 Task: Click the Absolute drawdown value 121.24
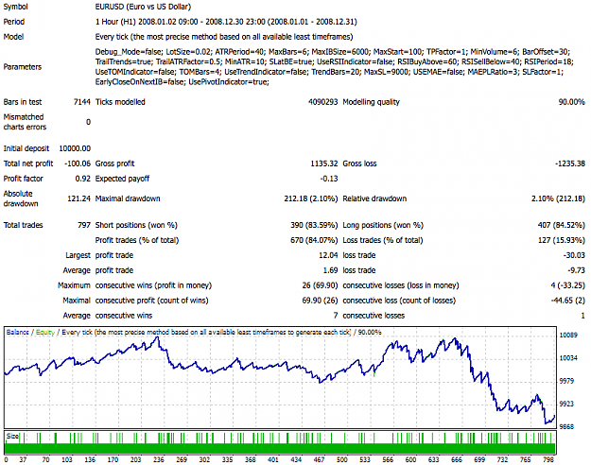pos(79,198)
